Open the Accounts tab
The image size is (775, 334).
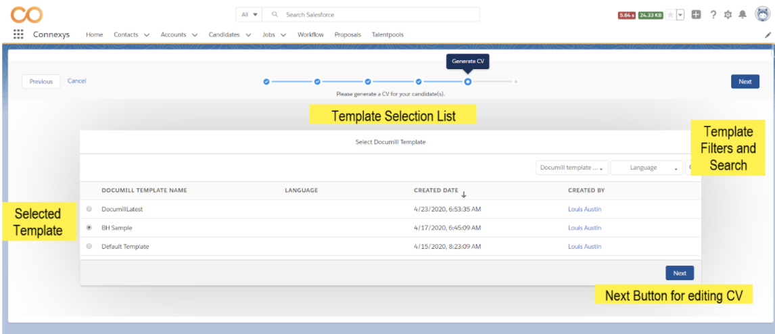point(173,34)
